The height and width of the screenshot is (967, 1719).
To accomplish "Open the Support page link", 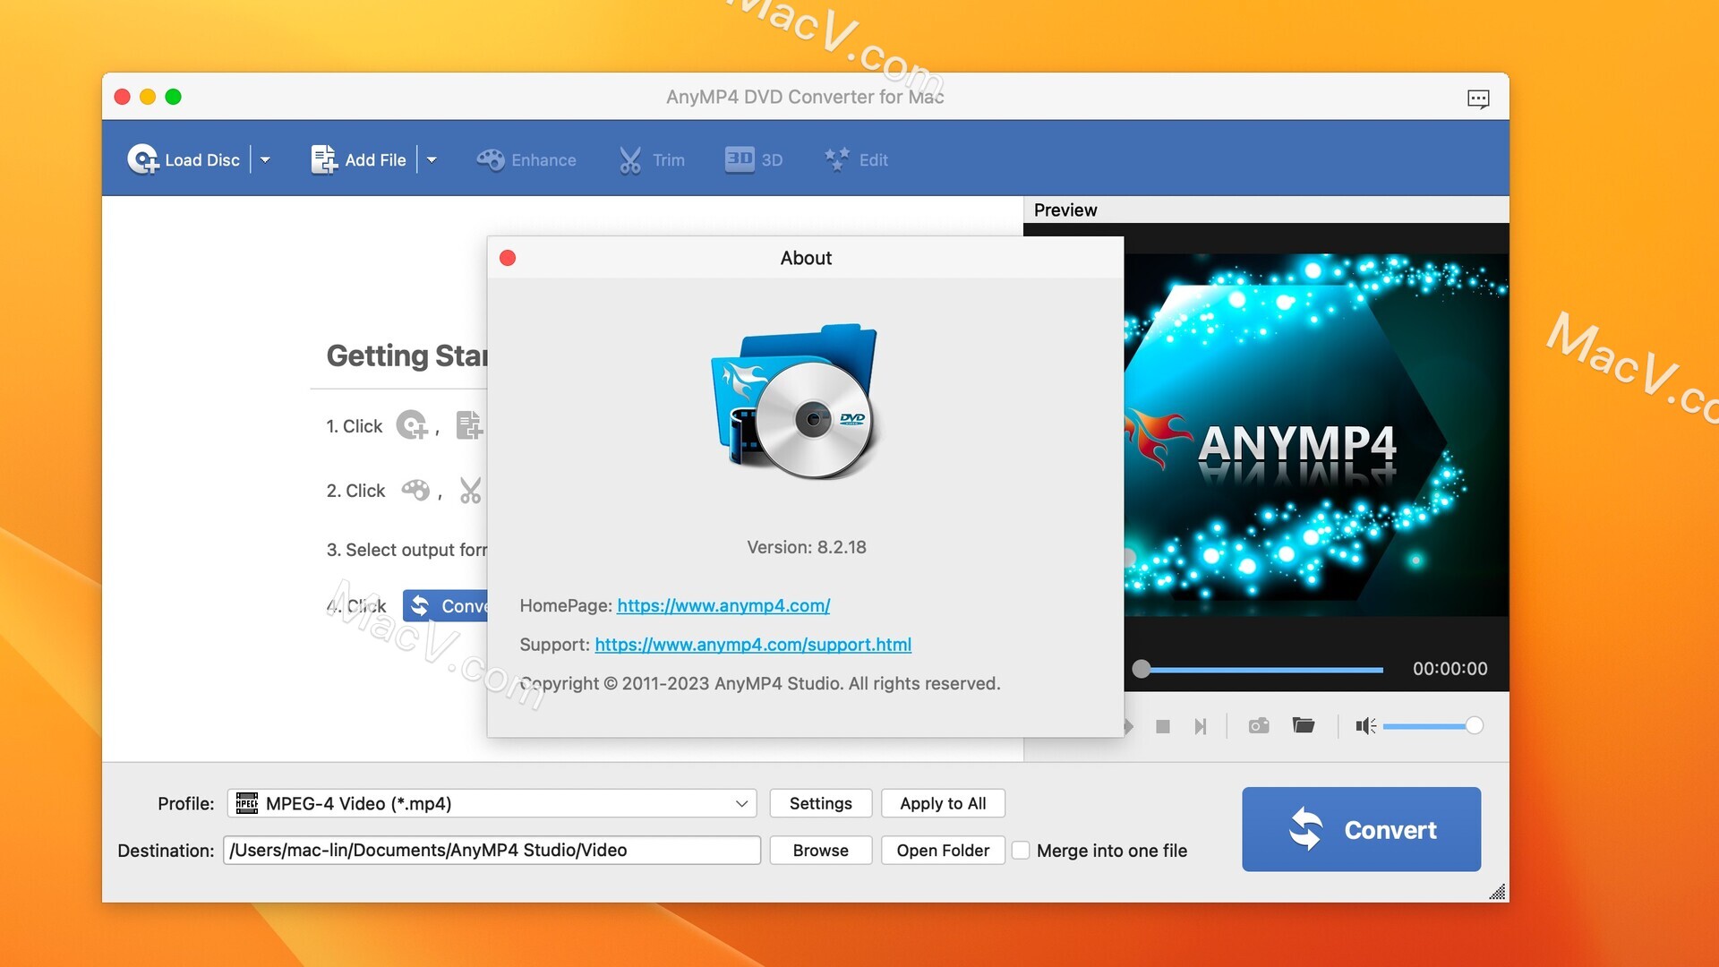I will coord(753,644).
